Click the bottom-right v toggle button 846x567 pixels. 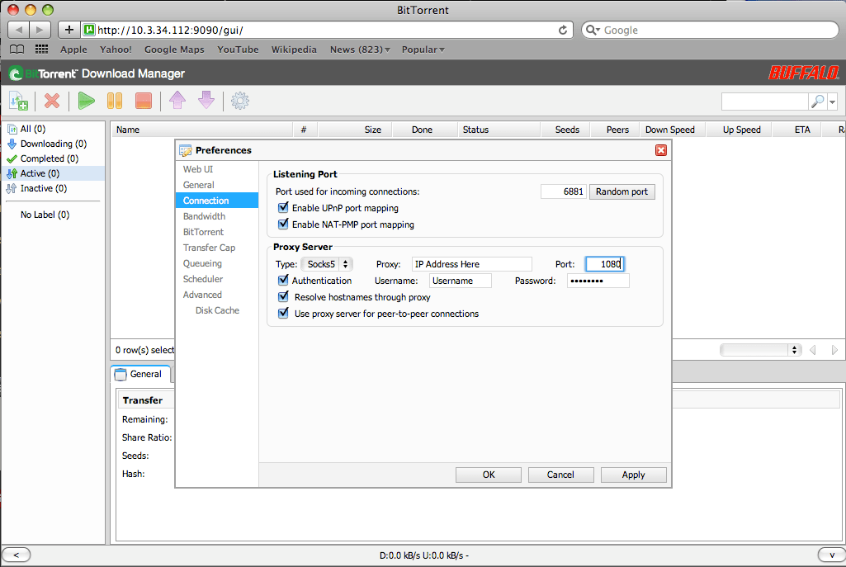(x=831, y=555)
